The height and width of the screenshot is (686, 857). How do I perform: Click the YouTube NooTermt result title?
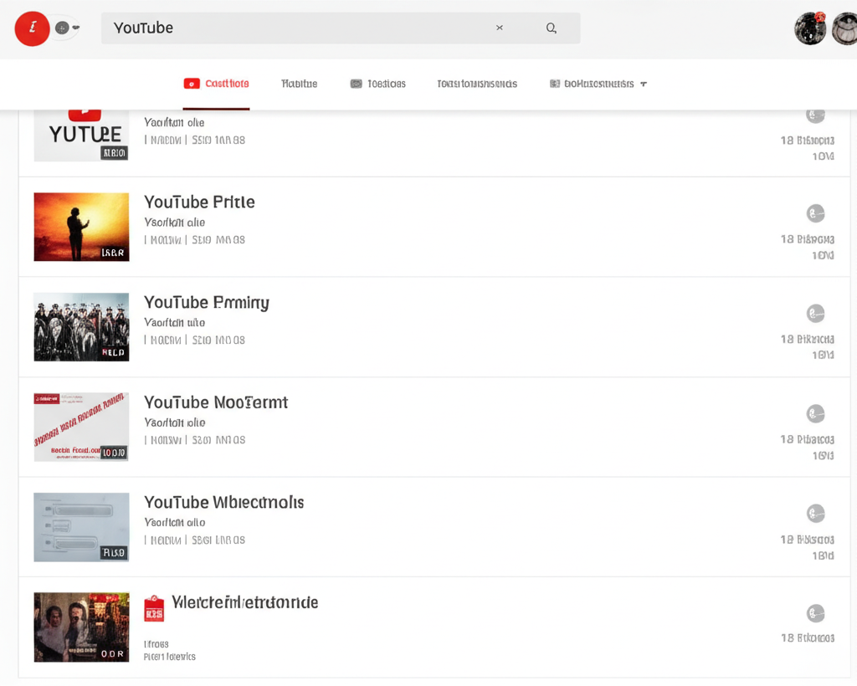(216, 402)
